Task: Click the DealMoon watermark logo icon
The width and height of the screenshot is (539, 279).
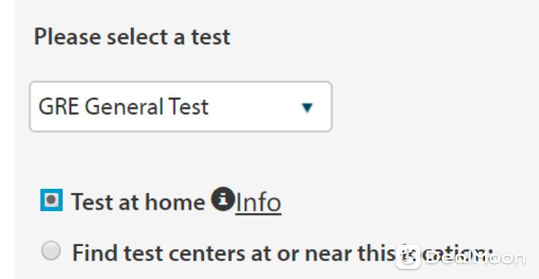Action: pos(408,257)
